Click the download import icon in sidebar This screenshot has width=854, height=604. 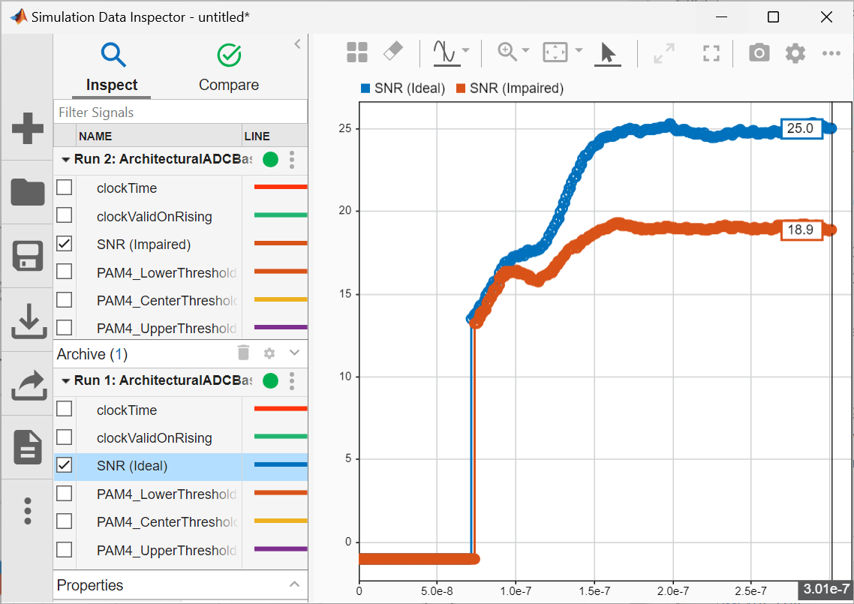click(28, 322)
